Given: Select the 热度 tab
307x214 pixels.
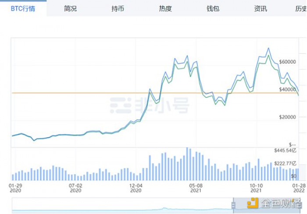Looking at the screenshot, I should [165, 9].
